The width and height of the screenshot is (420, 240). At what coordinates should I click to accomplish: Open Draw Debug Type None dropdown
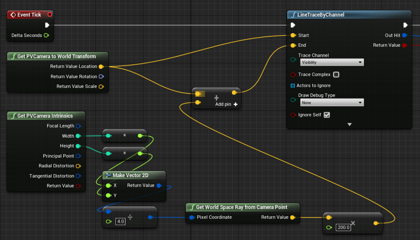point(332,103)
